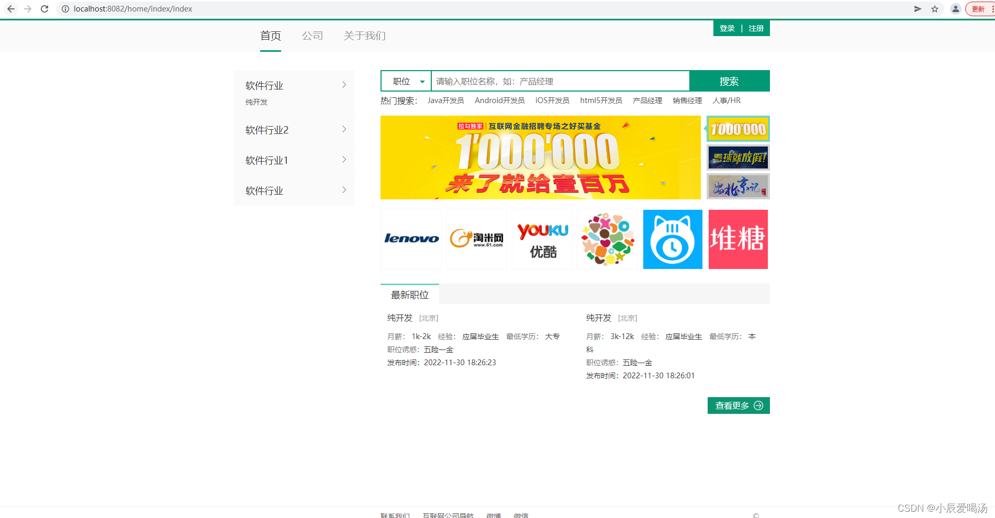Click the green 搜索 button
This screenshot has height=518, width=995.
pyautogui.click(x=730, y=81)
